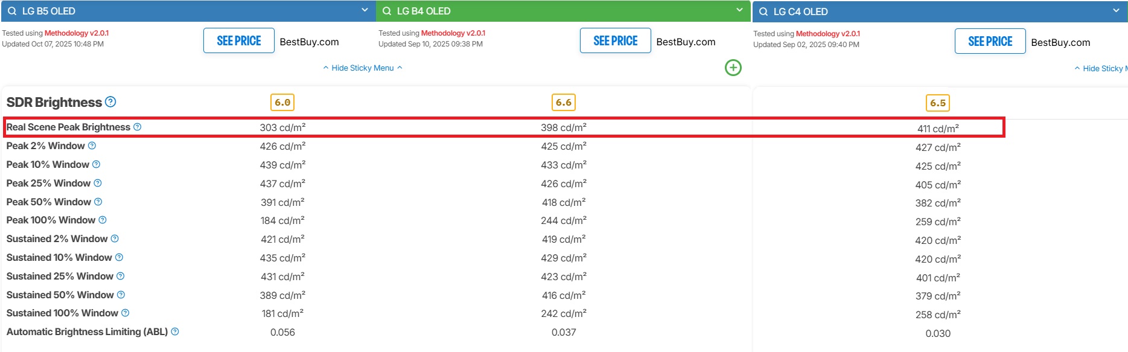Click help icon beside Peak 100% Window

tap(103, 220)
